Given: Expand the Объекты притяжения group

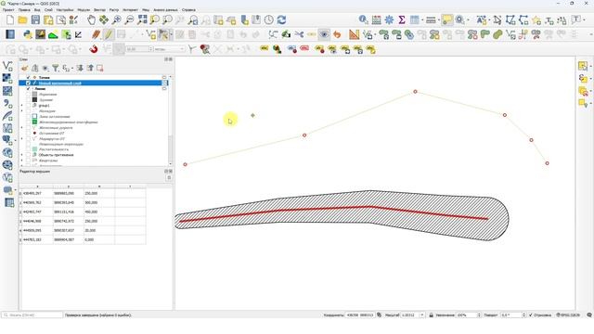Looking at the screenshot, I should [x=22, y=155].
